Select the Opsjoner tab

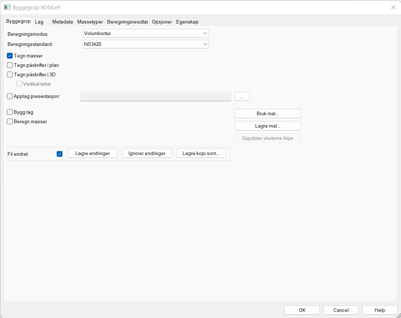pos(162,22)
